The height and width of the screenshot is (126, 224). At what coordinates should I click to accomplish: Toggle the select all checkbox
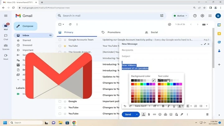60,24
